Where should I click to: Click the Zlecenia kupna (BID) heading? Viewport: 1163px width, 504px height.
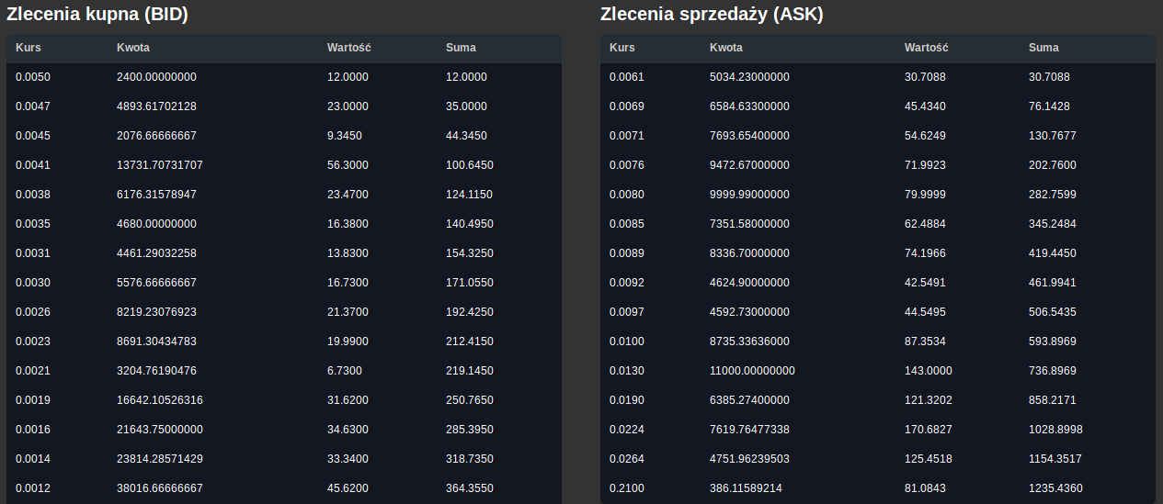tap(97, 15)
